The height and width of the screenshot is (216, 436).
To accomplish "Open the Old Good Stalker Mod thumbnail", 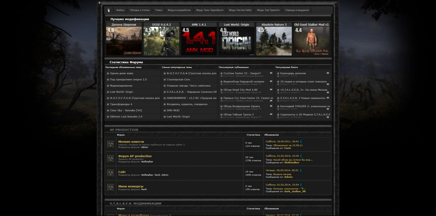I will [311, 41].
